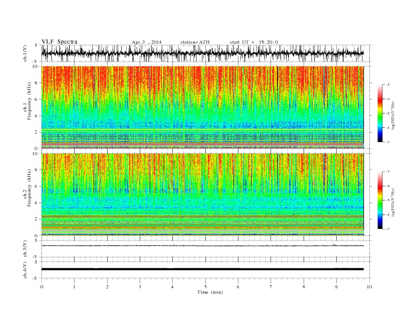Select the date text "Apr. 3, 2014"
This screenshot has height=322, width=416.
147,42
